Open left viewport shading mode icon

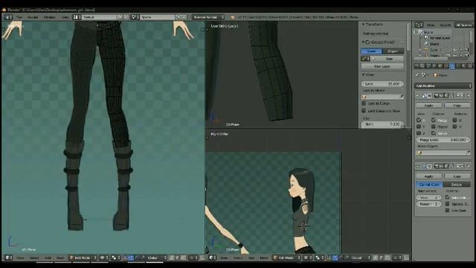coord(104,258)
